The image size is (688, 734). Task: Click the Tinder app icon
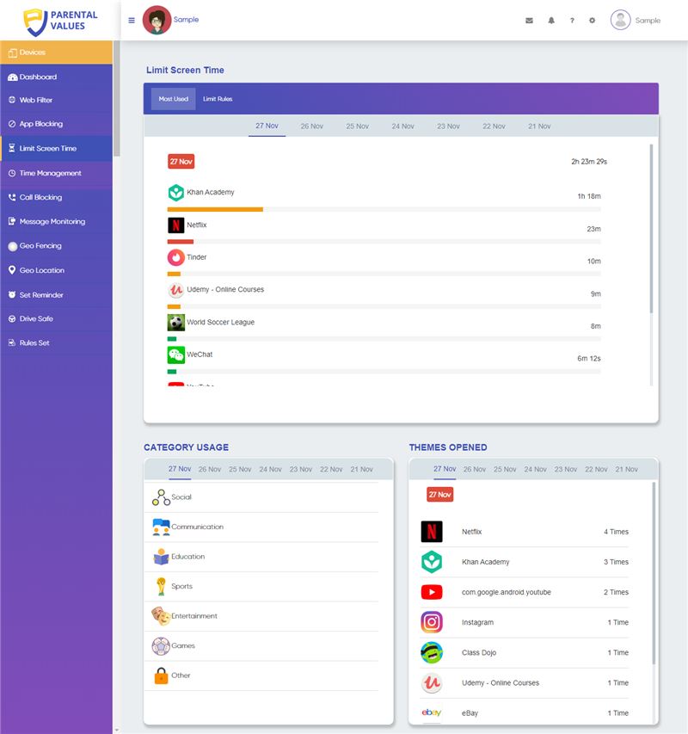pos(175,257)
